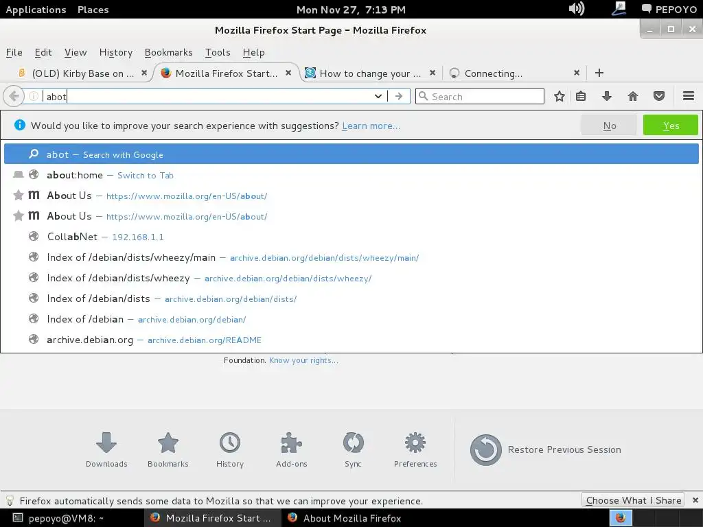The height and width of the screenshot is (527, 703).
Task: Click the volume speaker icon
Action: click(x=576, y=8)
